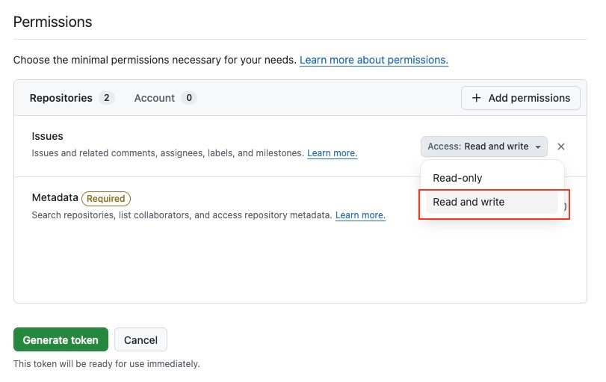The height and width of the screenshot is (382, 606).
Task: Click the Repositories count badge showing 2
Action: (x=107, y=98)
